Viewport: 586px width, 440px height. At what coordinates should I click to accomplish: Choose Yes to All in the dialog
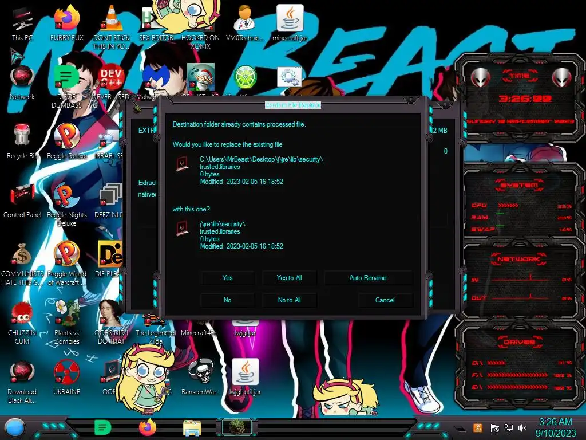[289, 278]
